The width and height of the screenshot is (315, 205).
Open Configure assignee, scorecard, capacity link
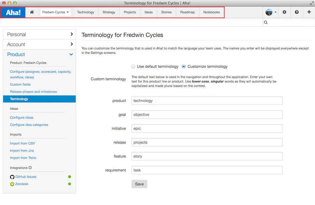pos(40,74)
